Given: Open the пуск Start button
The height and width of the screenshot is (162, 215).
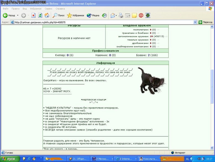Looking at the screenshot, I should pos(10,159).
